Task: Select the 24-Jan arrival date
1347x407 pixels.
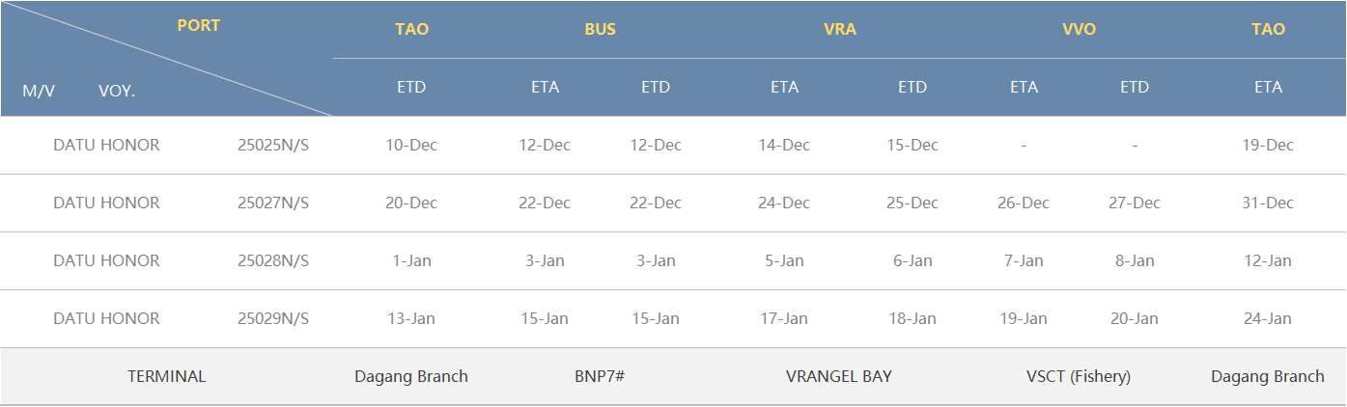Action: coord(1268,318)
